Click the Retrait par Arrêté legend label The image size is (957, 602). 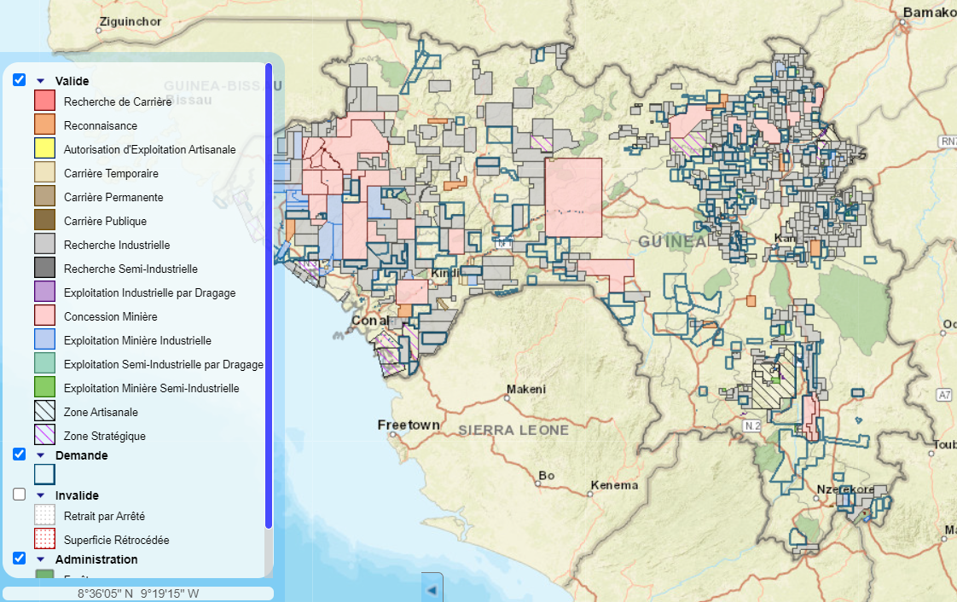pos(104,516)
